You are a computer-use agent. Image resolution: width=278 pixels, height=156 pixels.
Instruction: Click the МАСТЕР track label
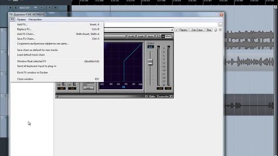point(25,8)
